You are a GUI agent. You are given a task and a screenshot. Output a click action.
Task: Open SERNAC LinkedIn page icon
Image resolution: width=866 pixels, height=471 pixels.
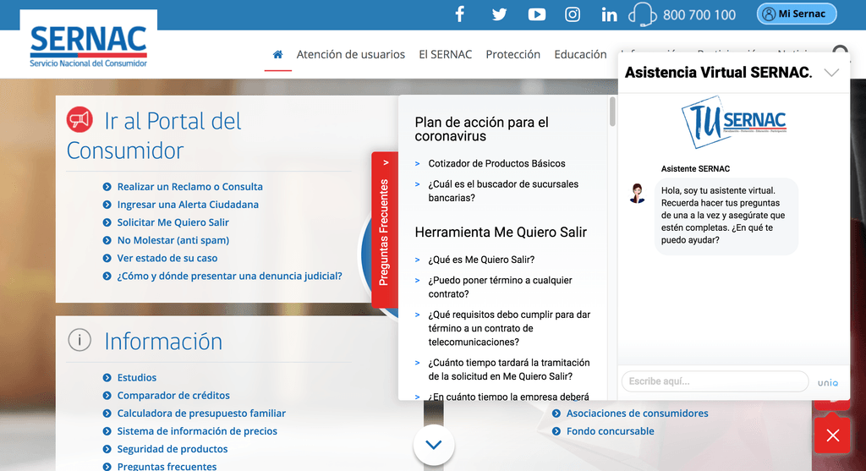click(x=609, y=15)
